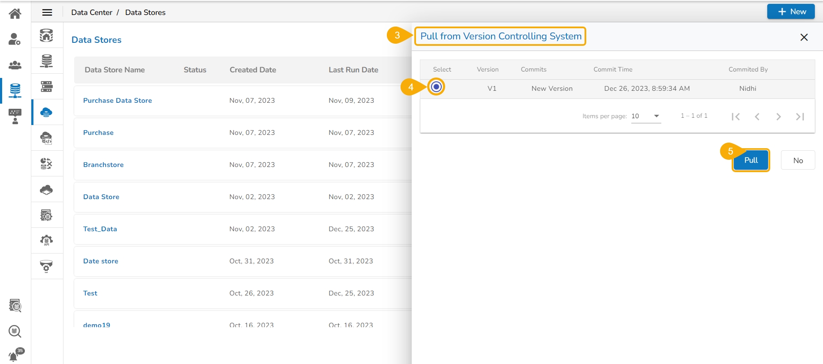Click the Version column header
823x364 pixels.
click(488, 69)
